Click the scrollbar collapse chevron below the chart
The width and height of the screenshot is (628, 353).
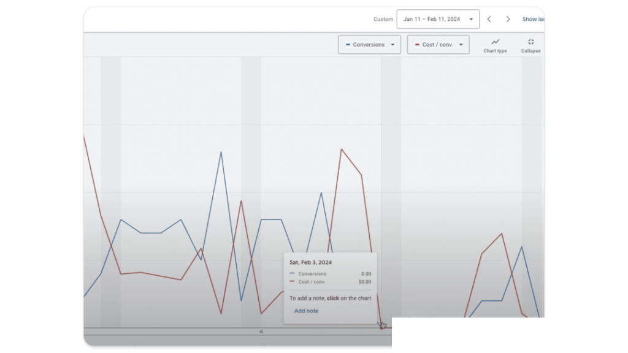[261, 332]
